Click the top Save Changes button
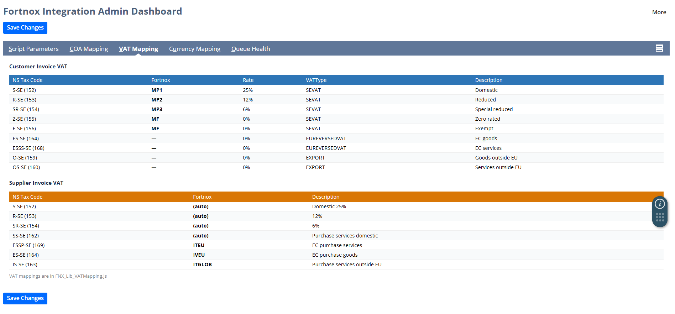Screen dimensions: 675x314 (25, 28)
